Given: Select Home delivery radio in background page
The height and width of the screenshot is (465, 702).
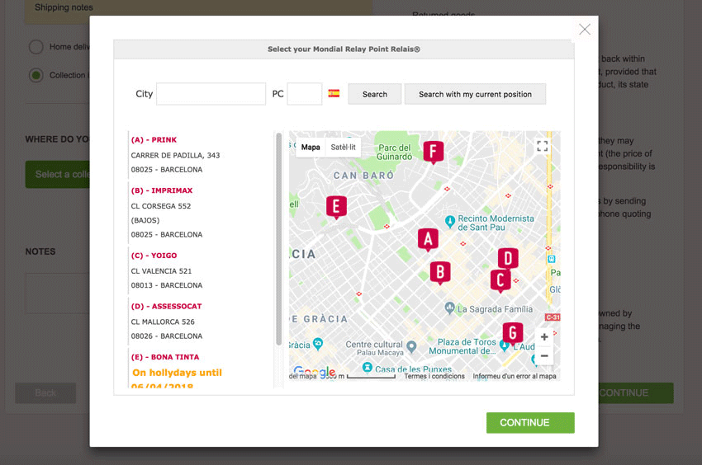Looking at the screenshot, I should pos(36,46).
